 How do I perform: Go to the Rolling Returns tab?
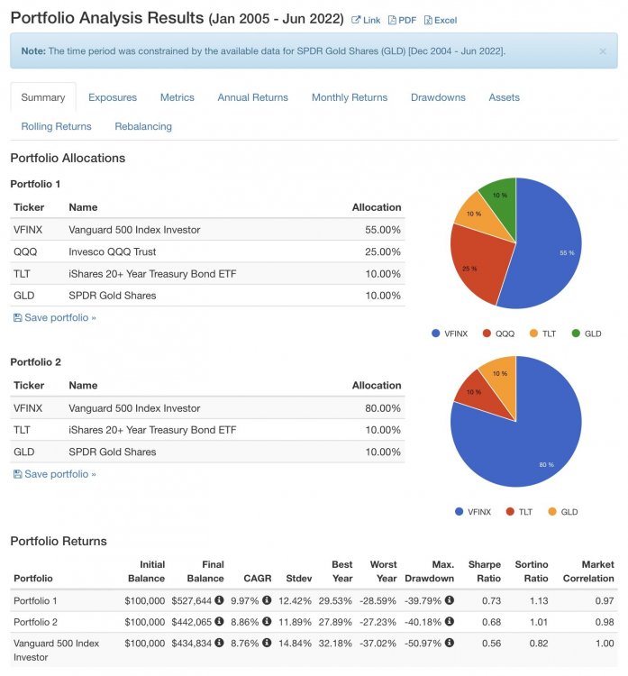(x=56, y=126)
